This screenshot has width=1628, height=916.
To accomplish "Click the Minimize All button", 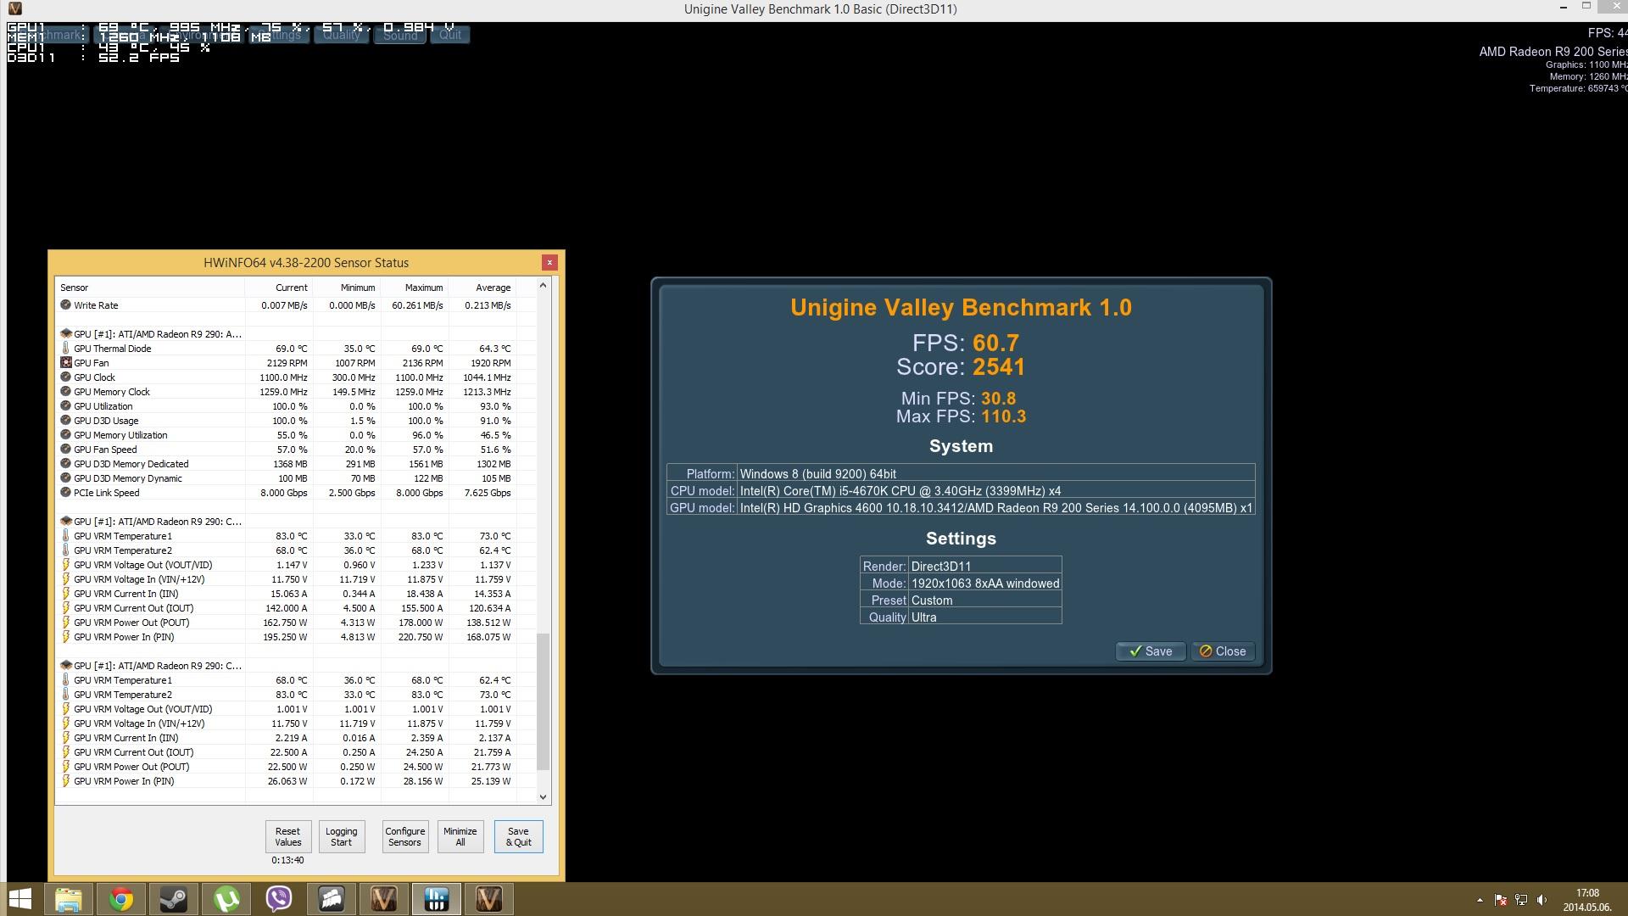I will tap(460, 836).
